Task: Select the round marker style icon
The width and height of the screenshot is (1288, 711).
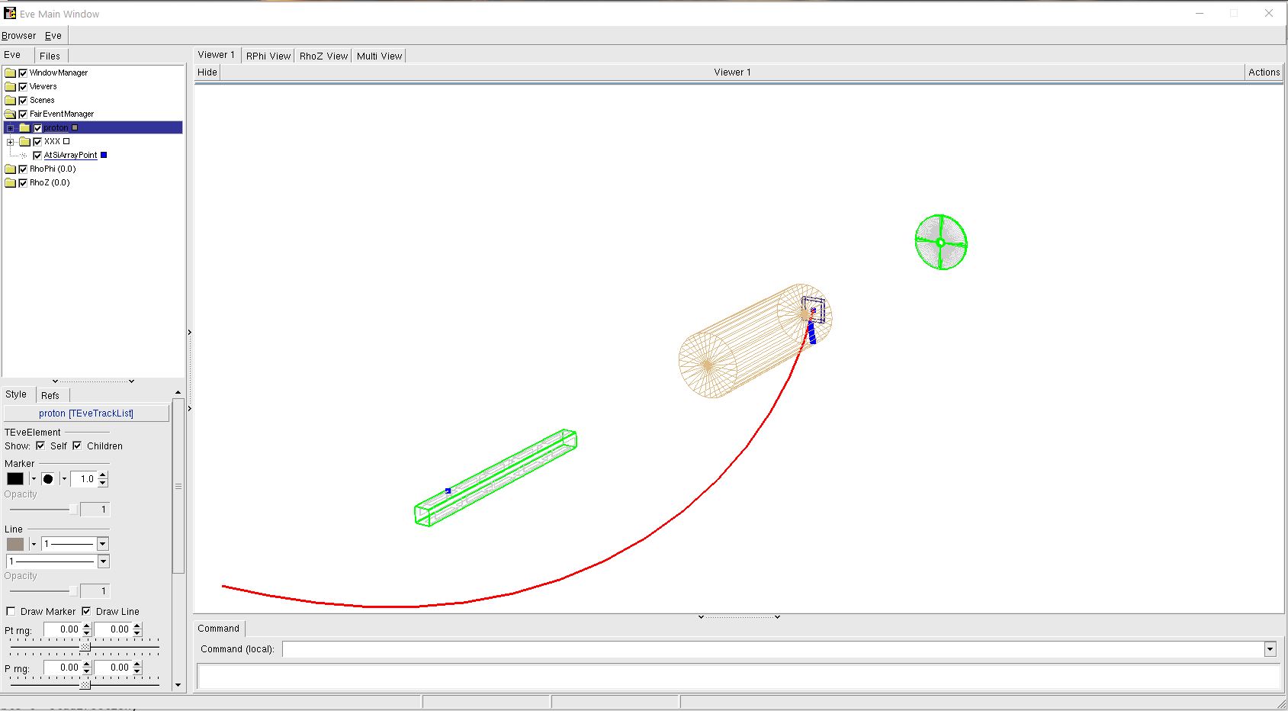Action: pos(48,479)
